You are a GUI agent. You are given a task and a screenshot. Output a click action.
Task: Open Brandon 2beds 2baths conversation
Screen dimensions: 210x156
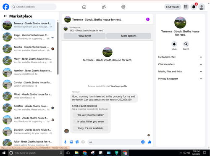(x=28, y=132)
